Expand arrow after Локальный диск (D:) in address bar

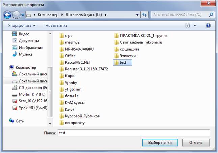click(x=106, y=15)
